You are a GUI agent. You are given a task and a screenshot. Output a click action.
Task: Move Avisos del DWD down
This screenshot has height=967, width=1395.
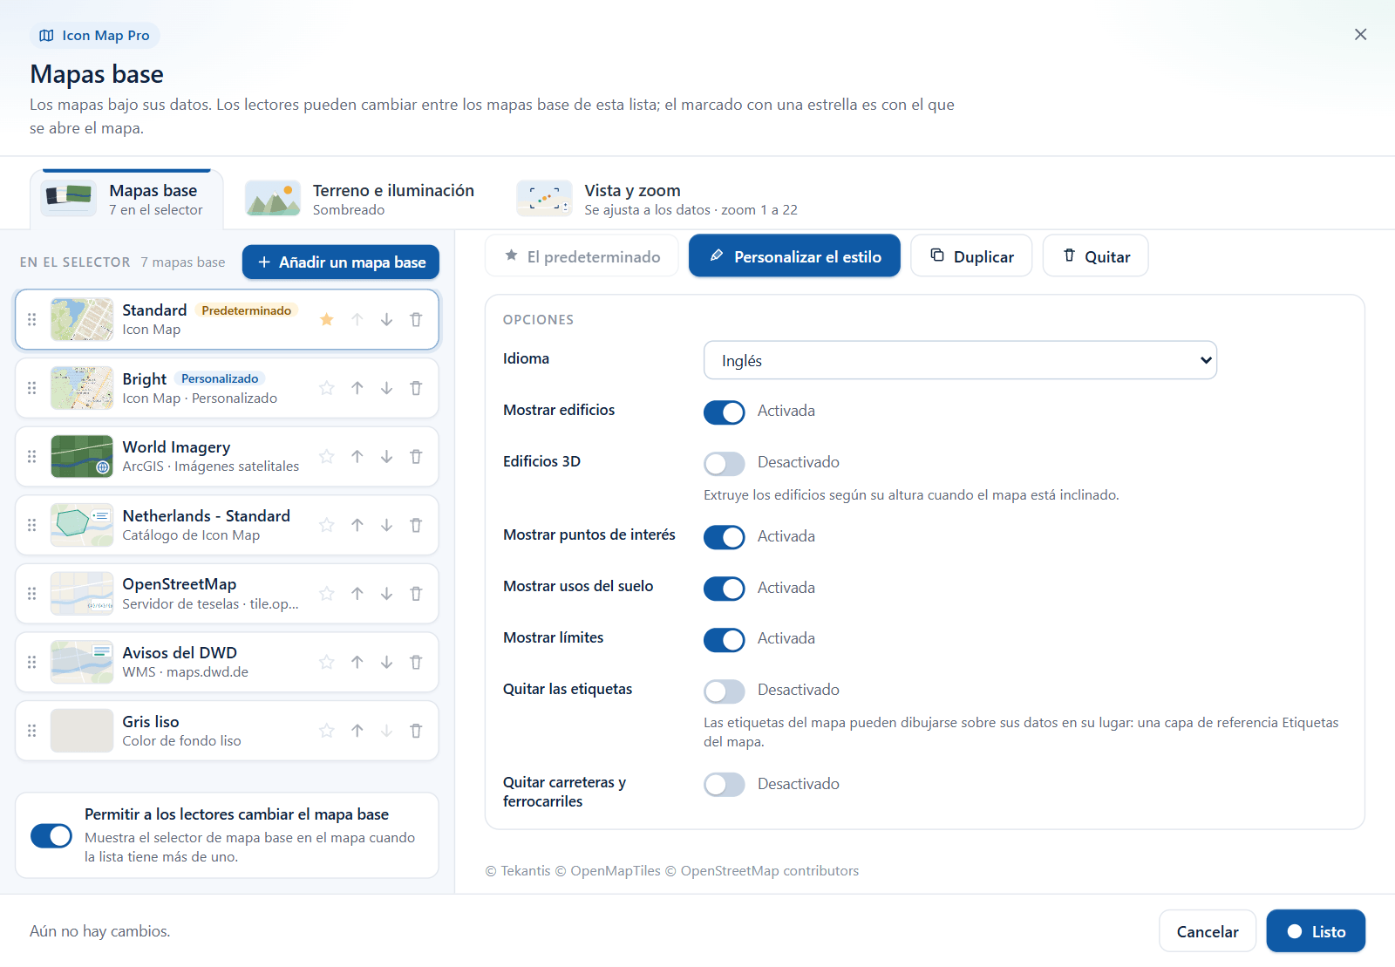[386, 662]
